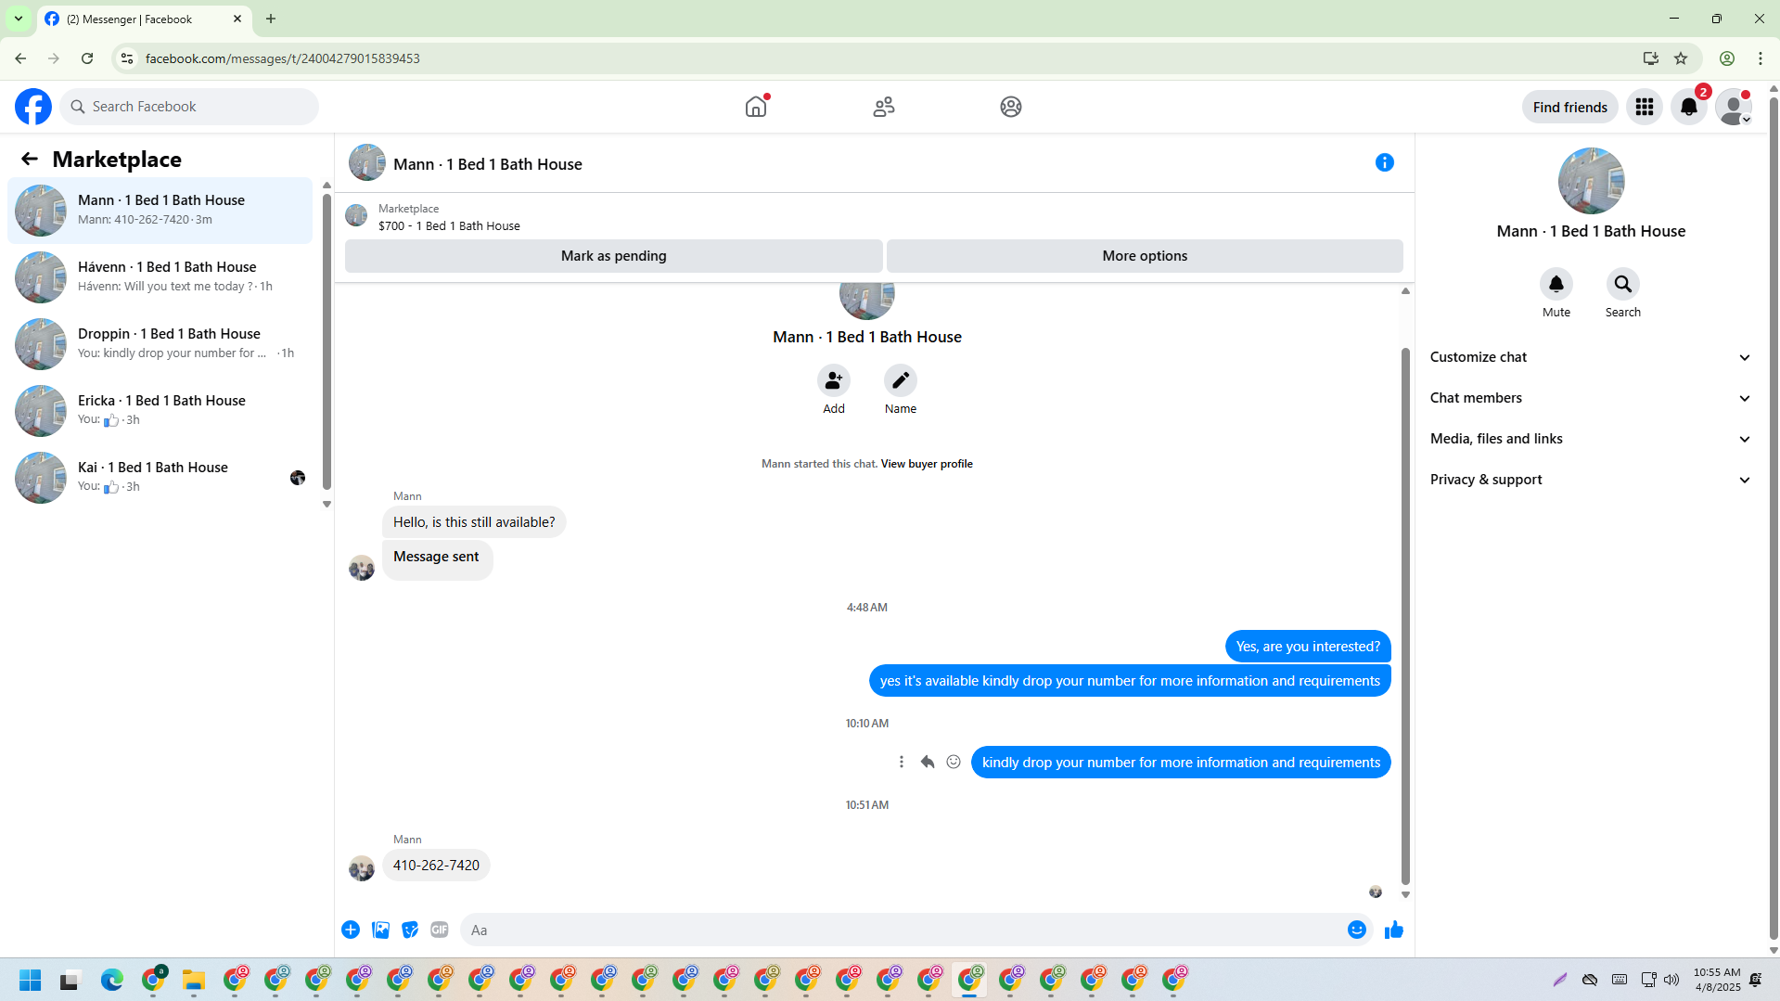The image size is (1780, 1001).
Task: Open the Chrome tab search dropdown
Action: coord(19,19)
